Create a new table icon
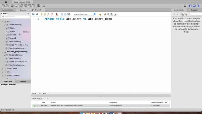The height and width of the screenshot is (114, 202). point(22,6)
